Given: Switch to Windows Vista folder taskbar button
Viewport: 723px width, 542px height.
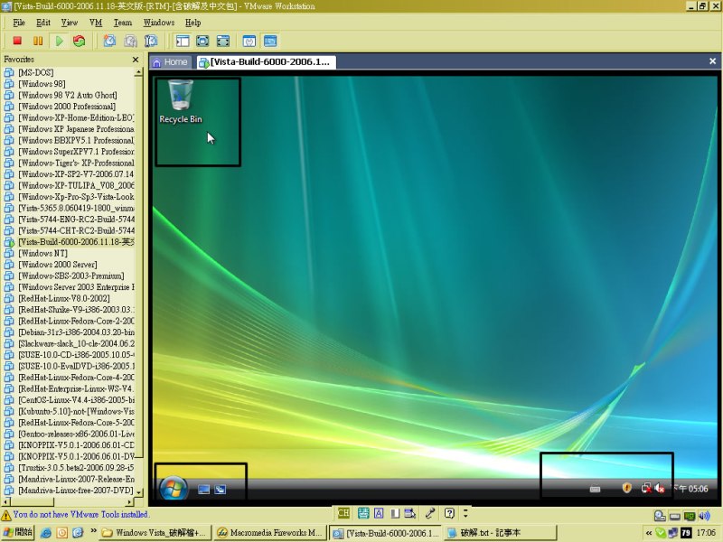Looking at the screenshot, I should (155, 533).
